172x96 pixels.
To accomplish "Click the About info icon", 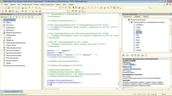I will pyautogui.click(x=83, y=8).
